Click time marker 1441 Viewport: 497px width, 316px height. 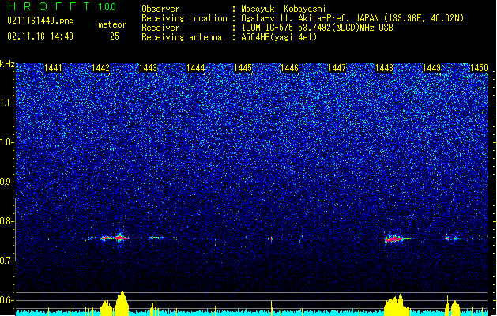(x=53, y=68)
